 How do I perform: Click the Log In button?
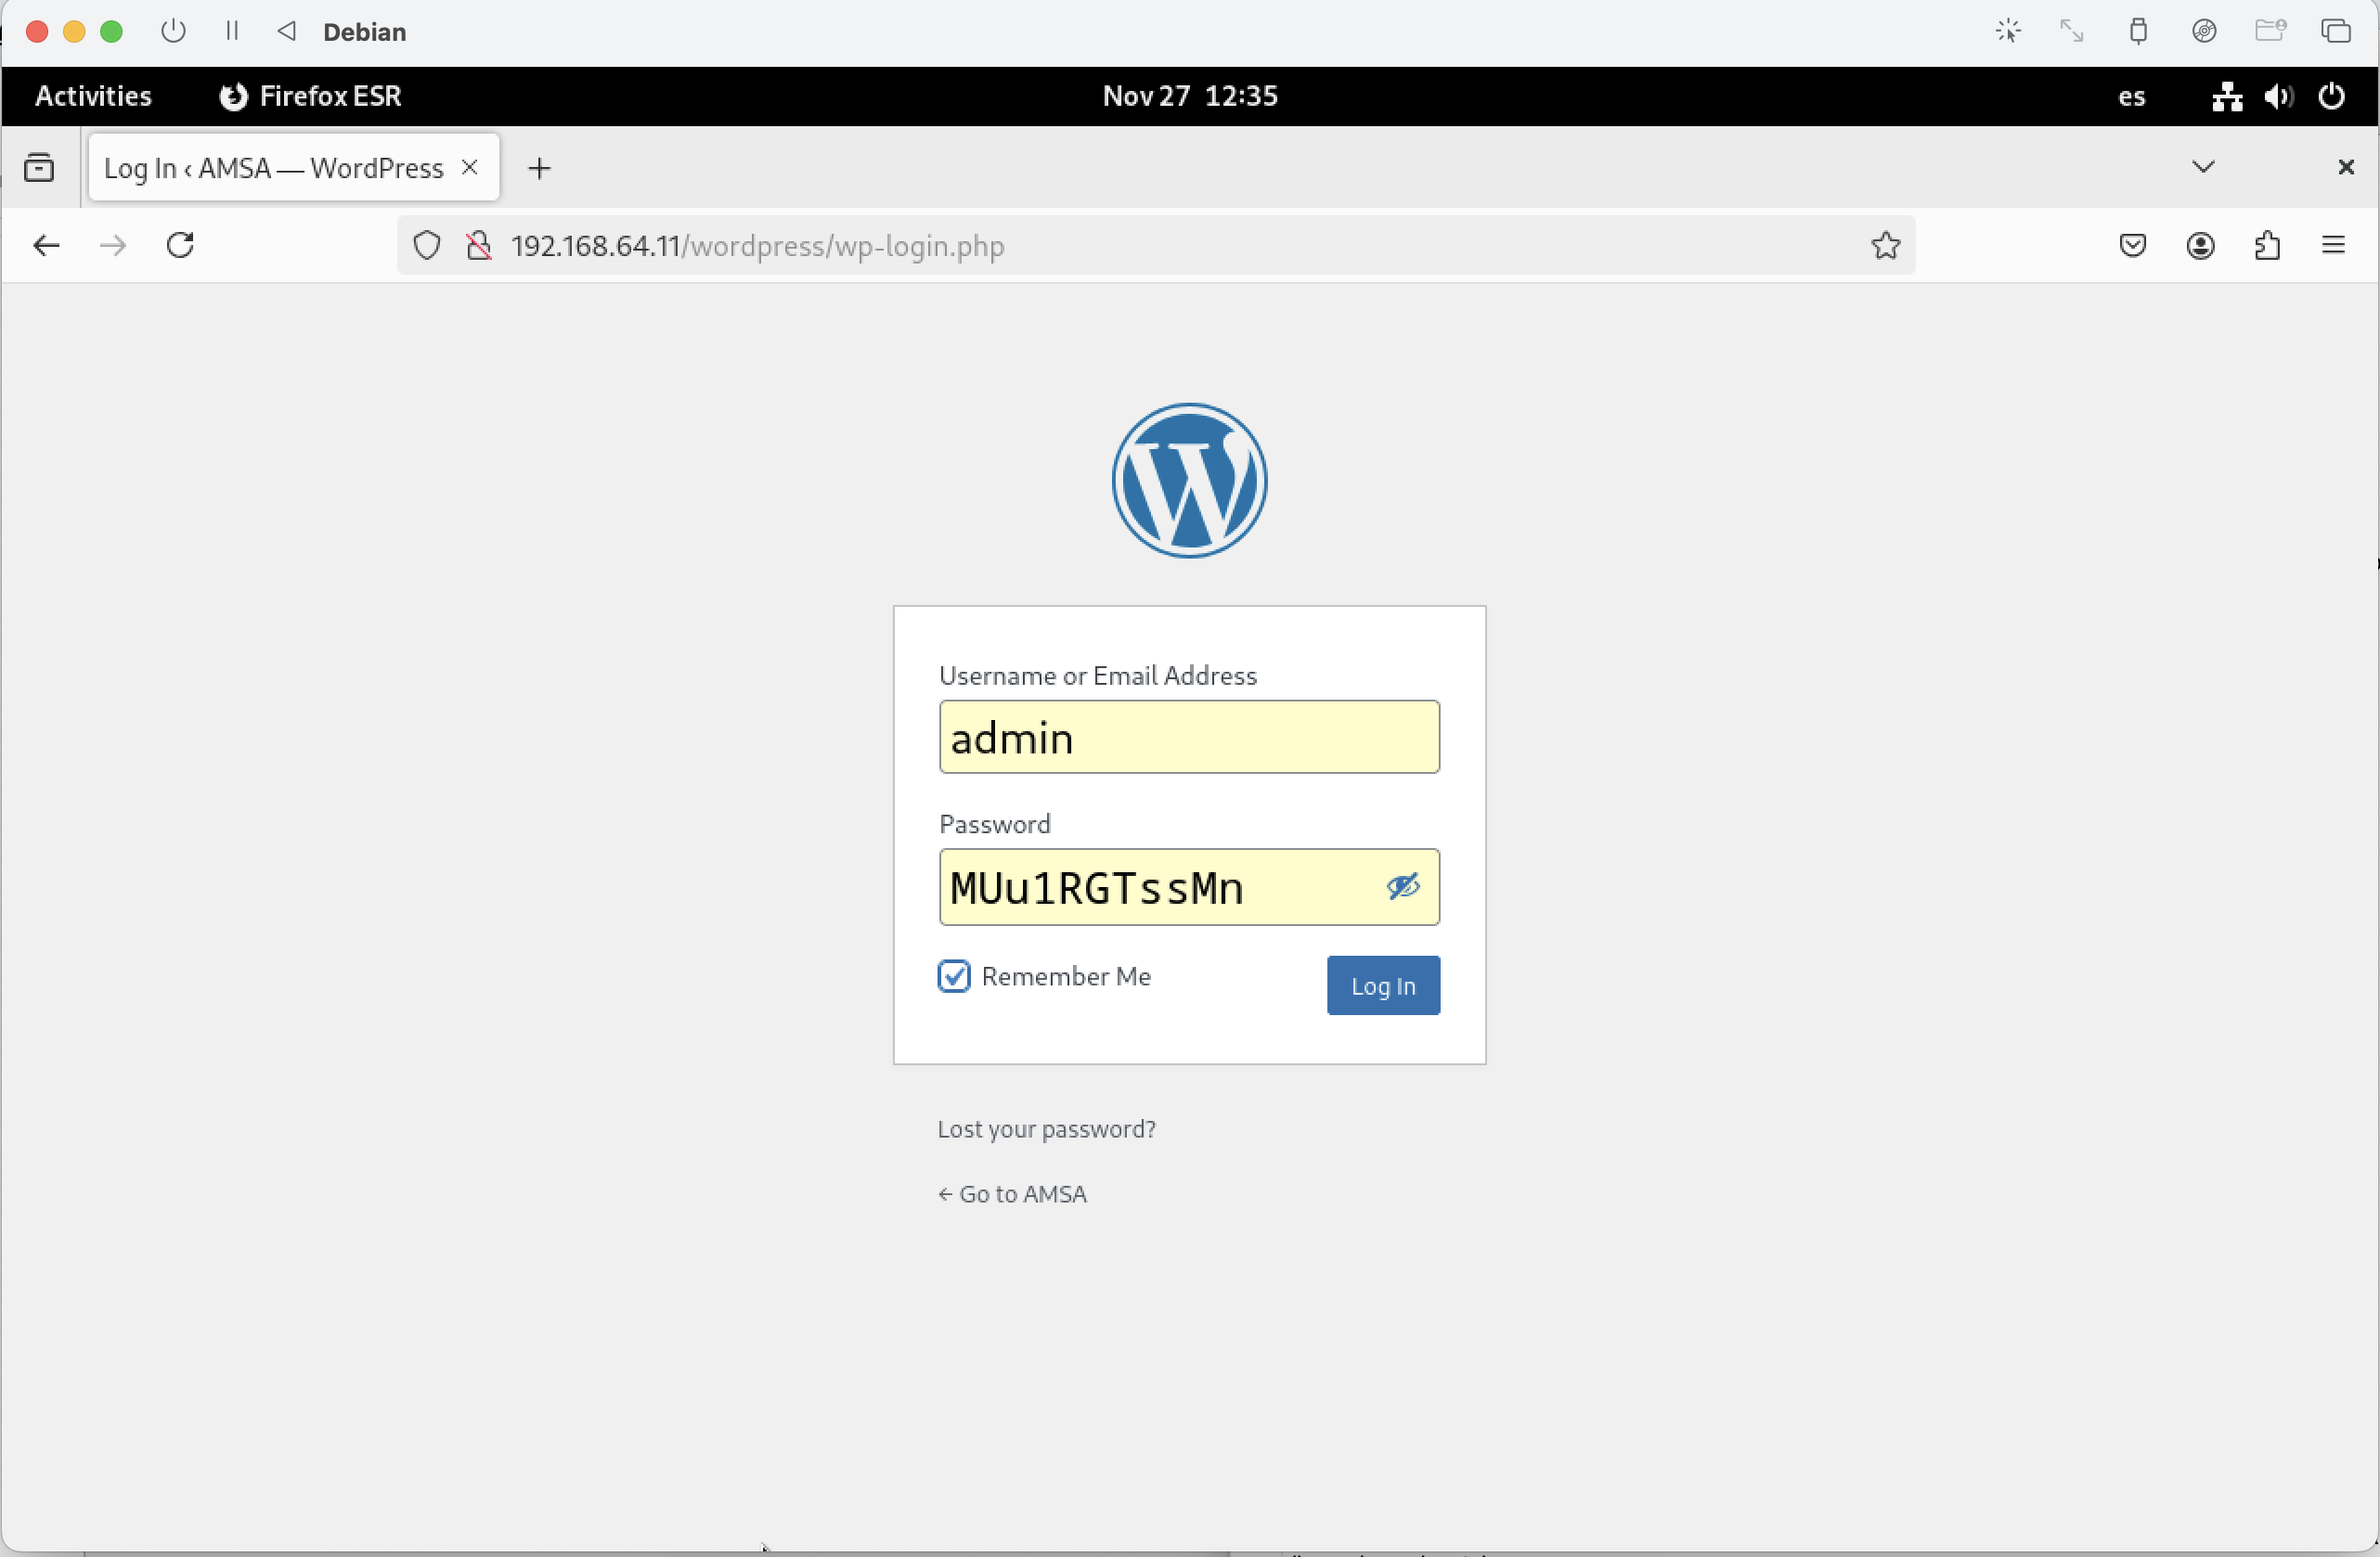coord(1383,985)
